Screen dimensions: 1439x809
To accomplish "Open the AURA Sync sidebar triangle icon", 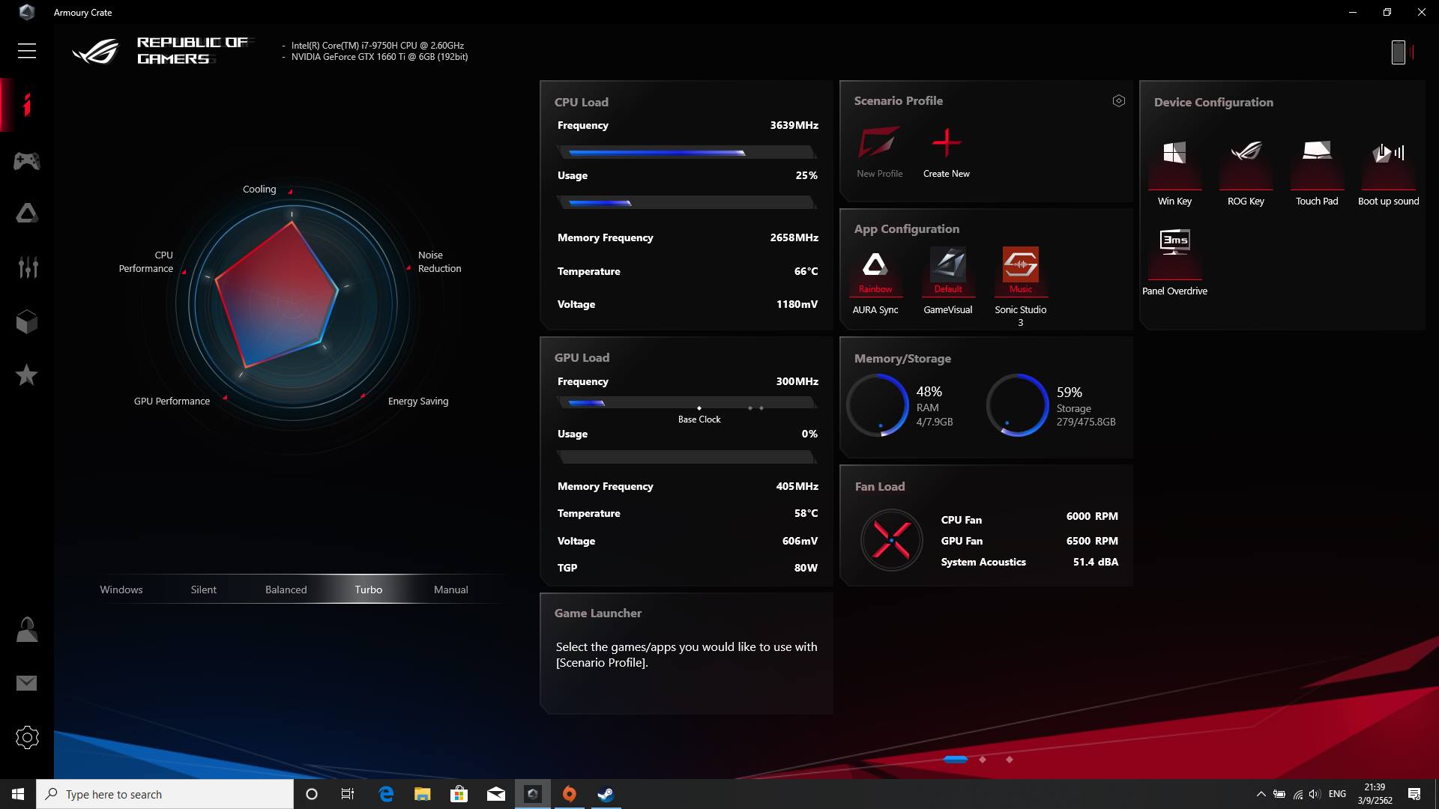I will tap(27, 213).
